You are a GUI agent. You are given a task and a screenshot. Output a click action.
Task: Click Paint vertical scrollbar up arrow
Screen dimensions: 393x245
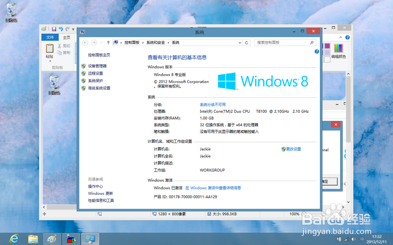click(348, 74)
